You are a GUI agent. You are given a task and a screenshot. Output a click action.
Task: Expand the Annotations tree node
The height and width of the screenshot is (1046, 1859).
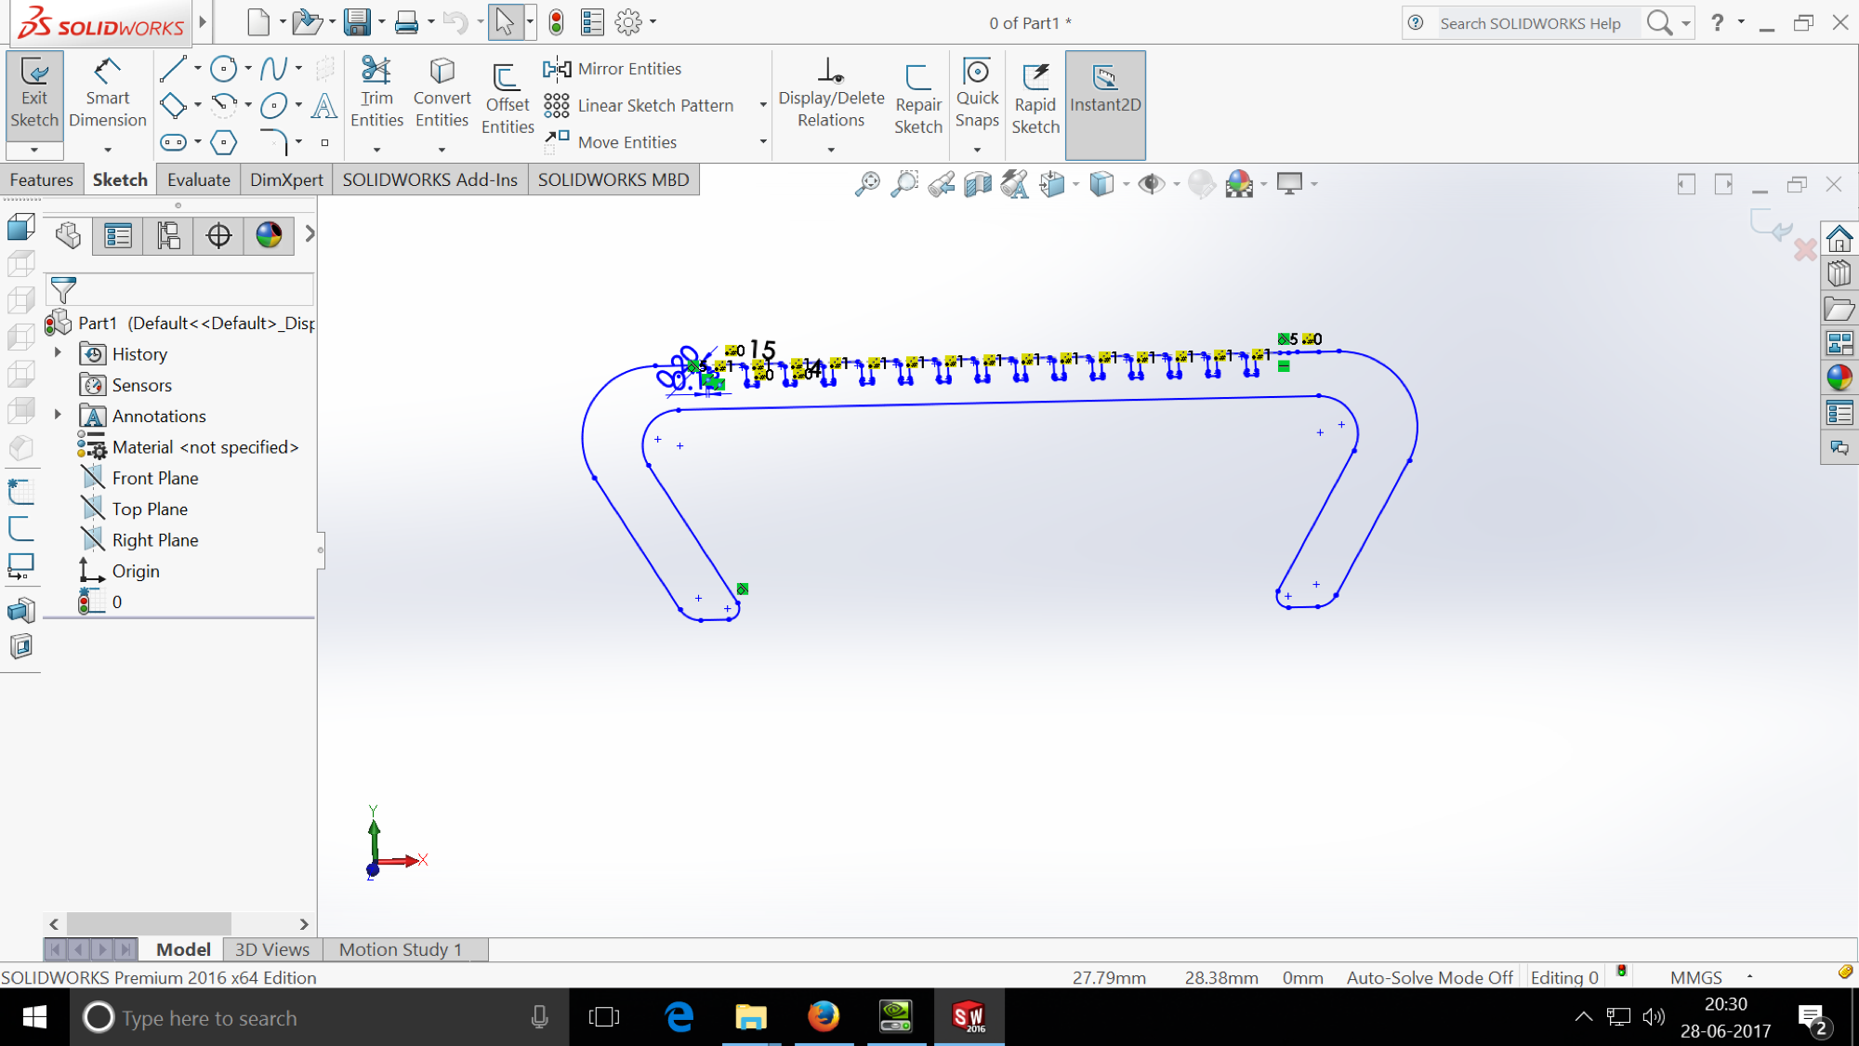(58, 415)
